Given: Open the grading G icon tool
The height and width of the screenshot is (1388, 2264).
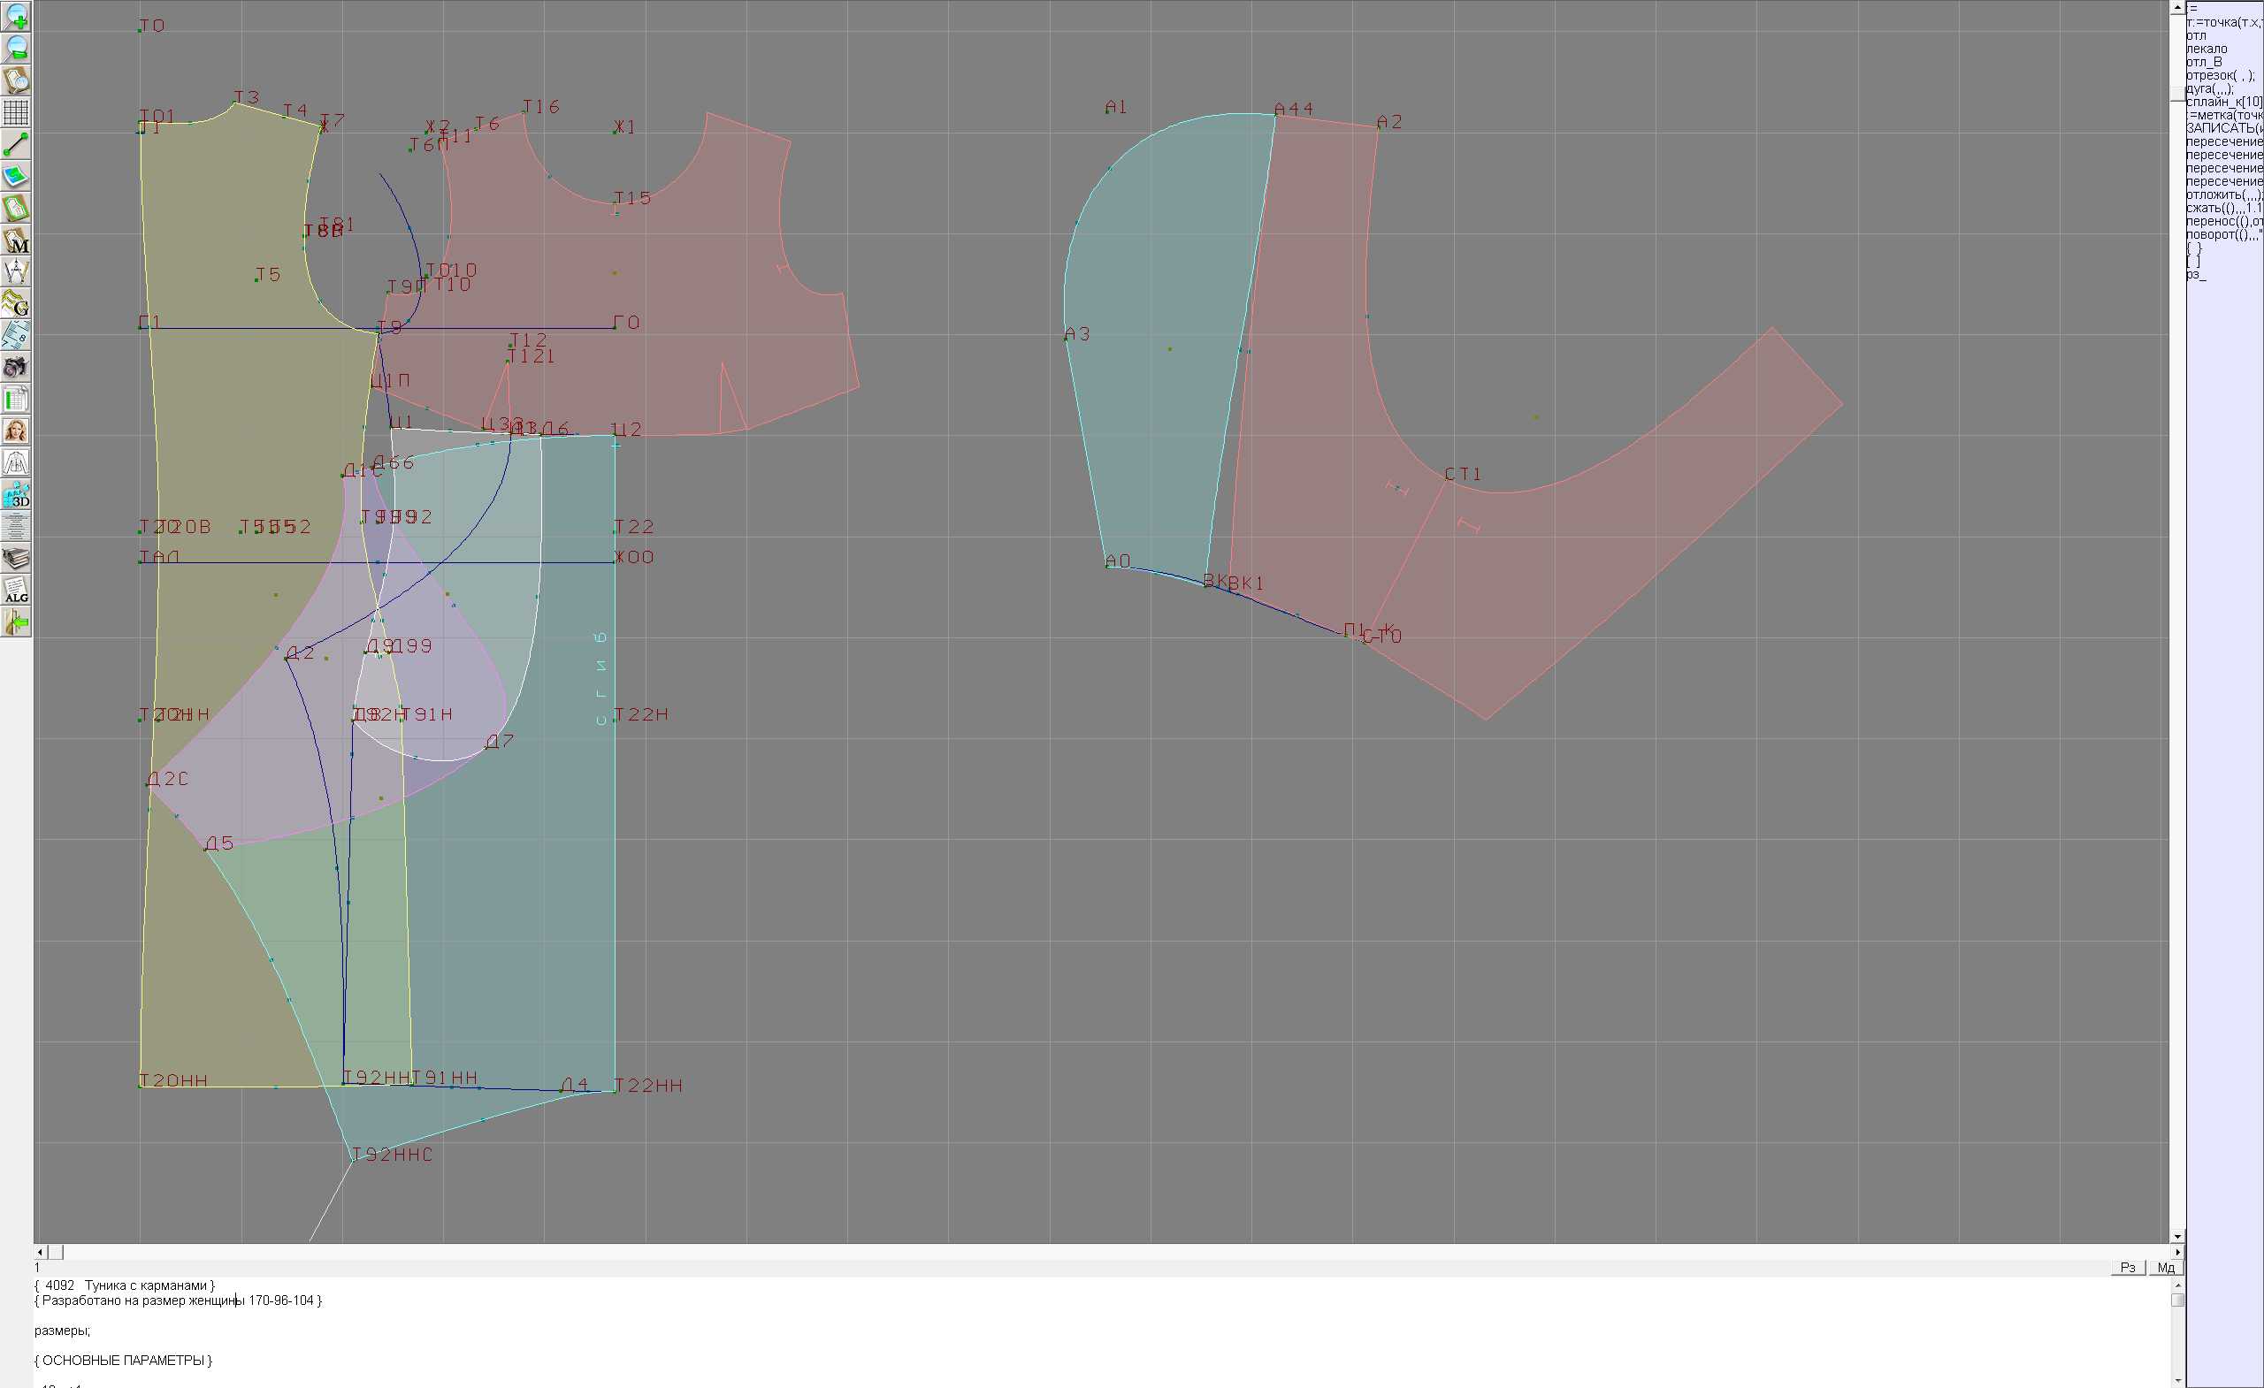Looking at the screenshot, I should (x=16, y=303).
